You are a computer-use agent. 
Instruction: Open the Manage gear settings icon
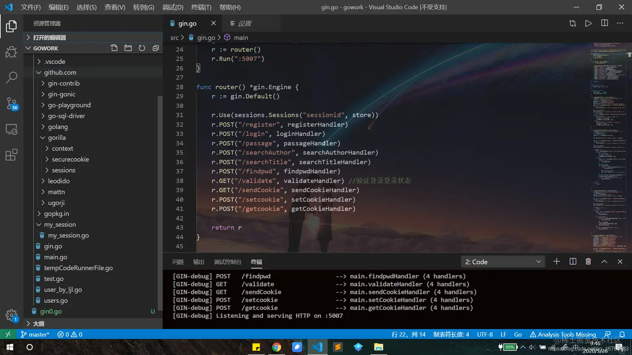11,315
